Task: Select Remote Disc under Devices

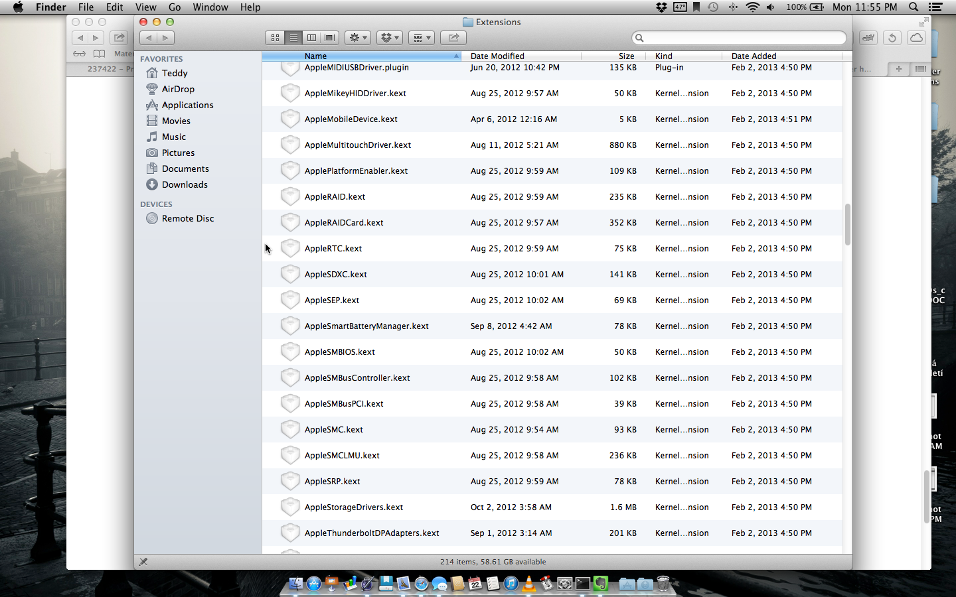Action: (x=188, y=218)
